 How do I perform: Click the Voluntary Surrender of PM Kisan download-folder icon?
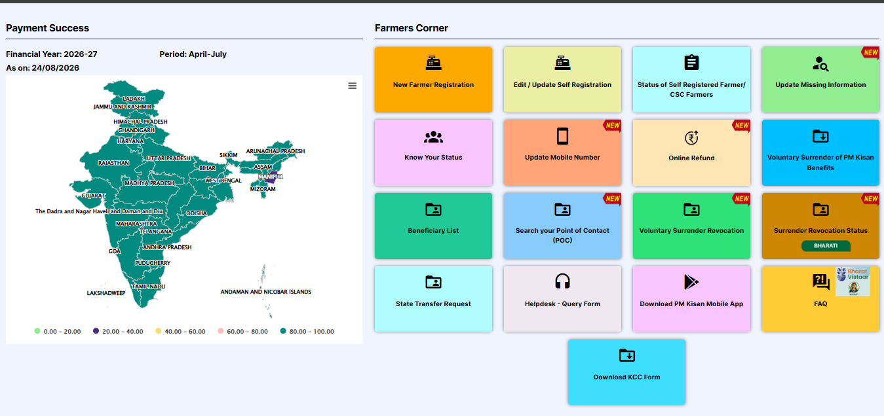pyautogui.click(x=820, y=136)
